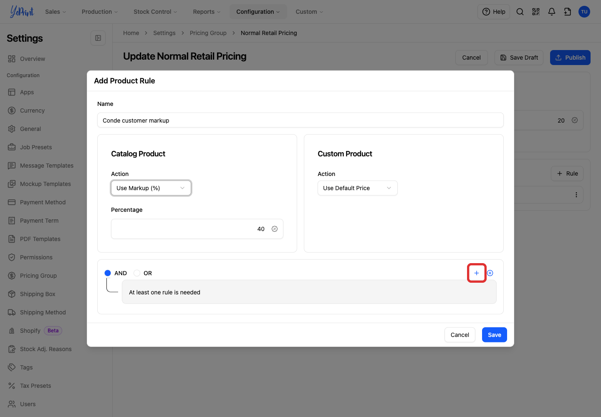This screenshot has height=417, width=601.
Task: Select the AND radio button
Action: [108, 273]
